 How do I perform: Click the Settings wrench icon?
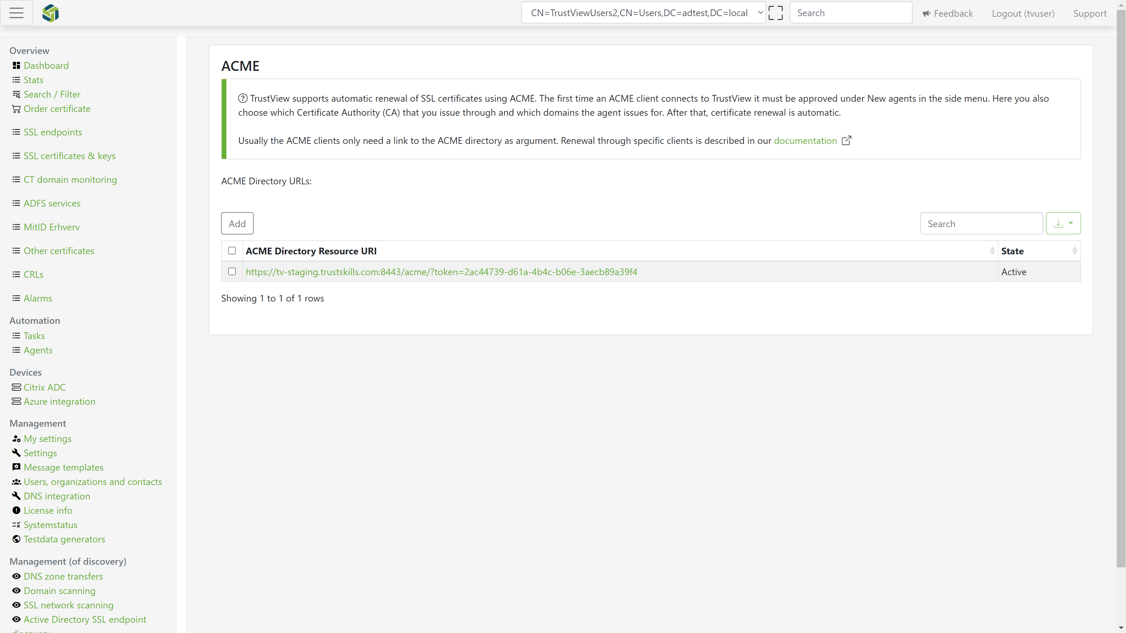pyautogui.click(x=16, y=453)
